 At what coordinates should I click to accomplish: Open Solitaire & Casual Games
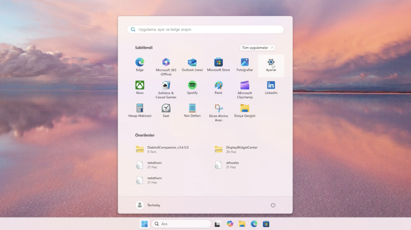166,90
